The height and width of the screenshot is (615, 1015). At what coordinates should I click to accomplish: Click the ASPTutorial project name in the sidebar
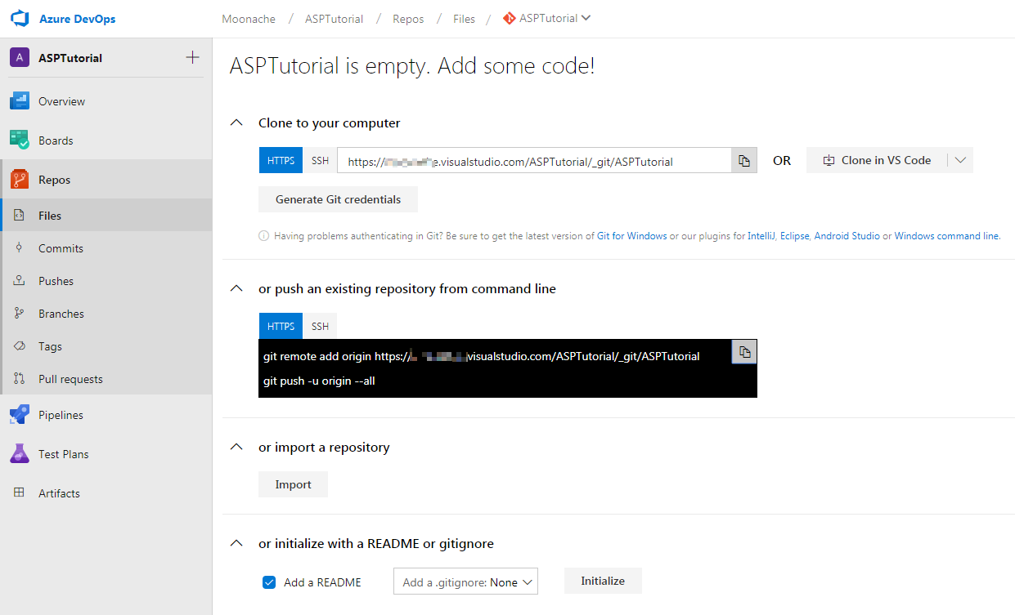tap(70, 58)
